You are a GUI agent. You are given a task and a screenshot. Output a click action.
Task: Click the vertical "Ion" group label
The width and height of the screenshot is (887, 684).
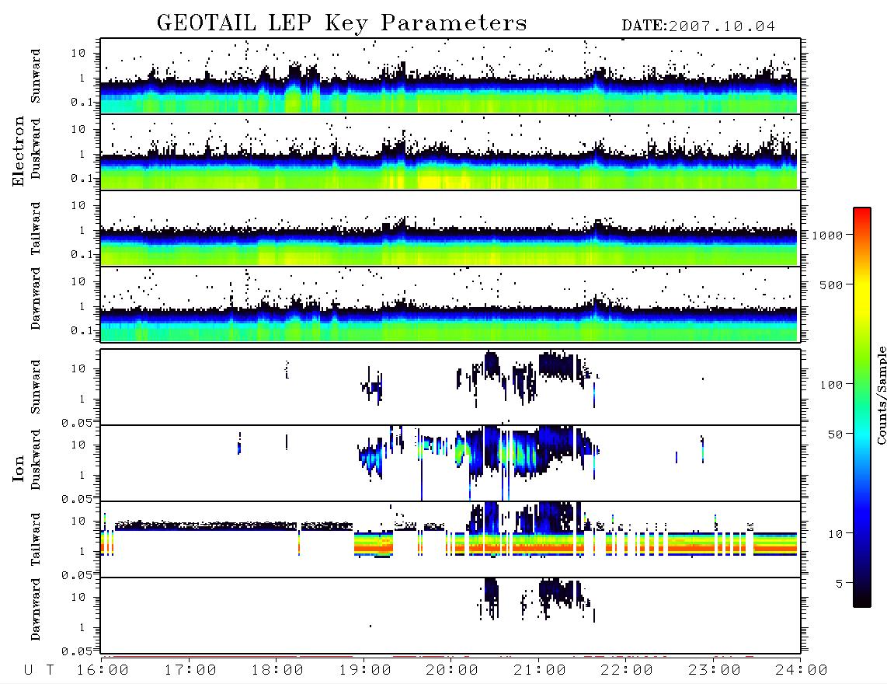[19, 468]
